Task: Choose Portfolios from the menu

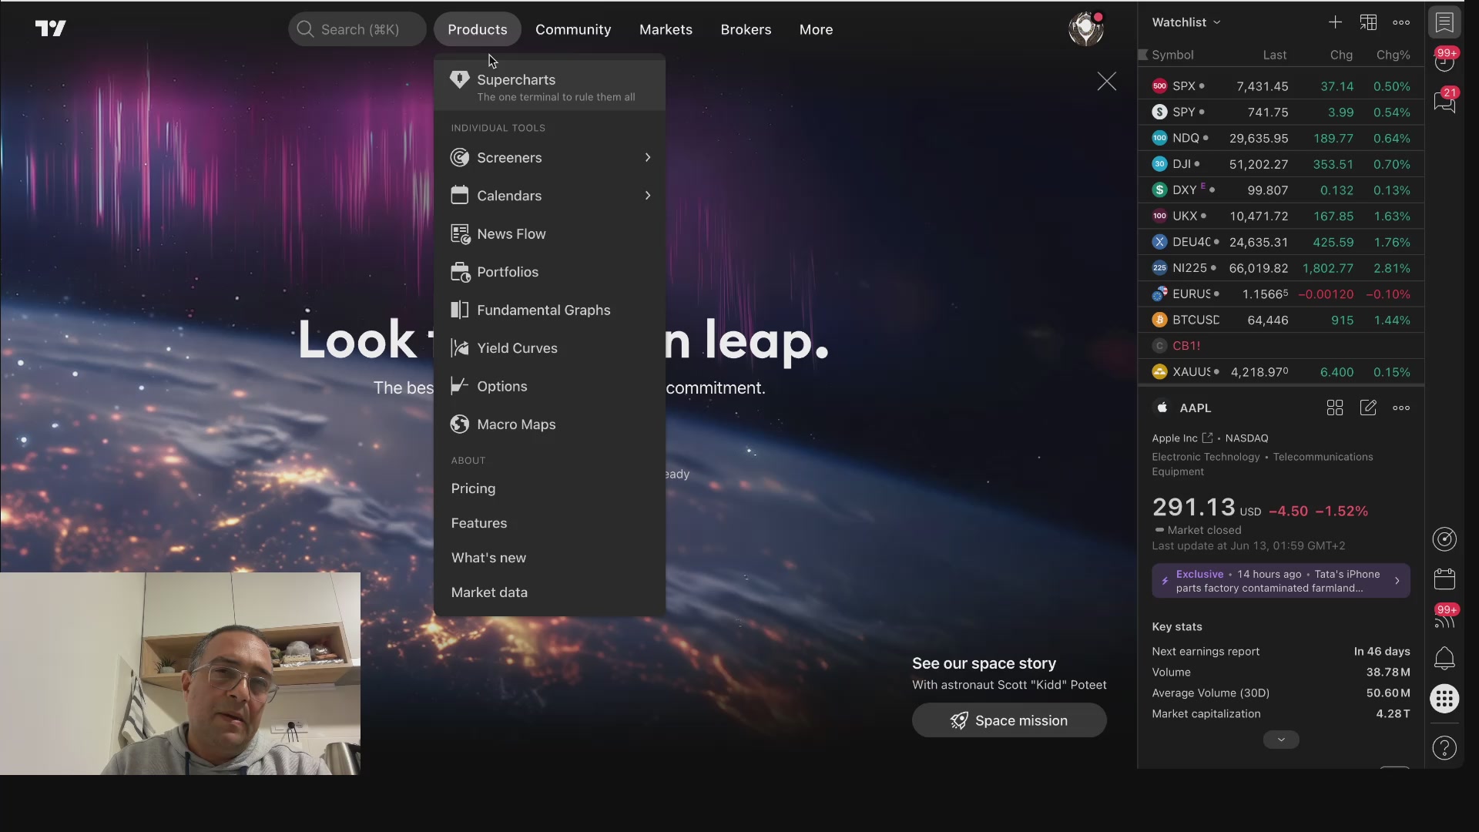Action: pyautogui.click(x=550, y=272)
